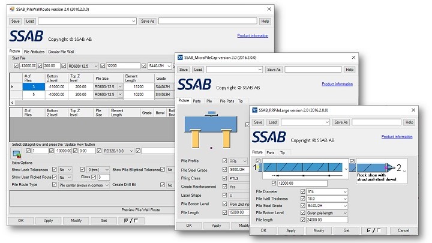Click Modify button in RRPileLarge
Viewport: 432px width, 243px height.
point(319,230)
